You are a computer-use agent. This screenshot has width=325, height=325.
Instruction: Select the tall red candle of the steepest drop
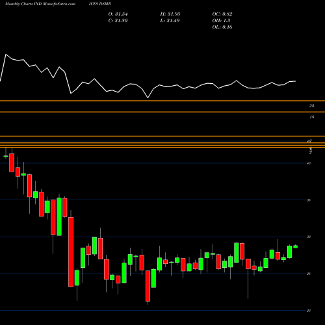coord(71,252)
